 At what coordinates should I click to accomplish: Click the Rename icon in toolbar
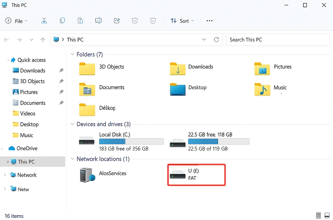(x=98, y=20)
